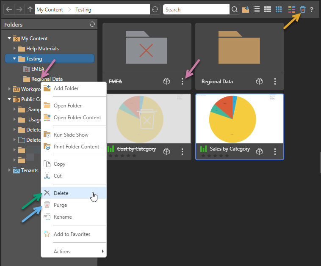Select Purge in the context menu
The height and width of the screenshot is (266, 321).
pyautogui.click(x=60, y=205)
